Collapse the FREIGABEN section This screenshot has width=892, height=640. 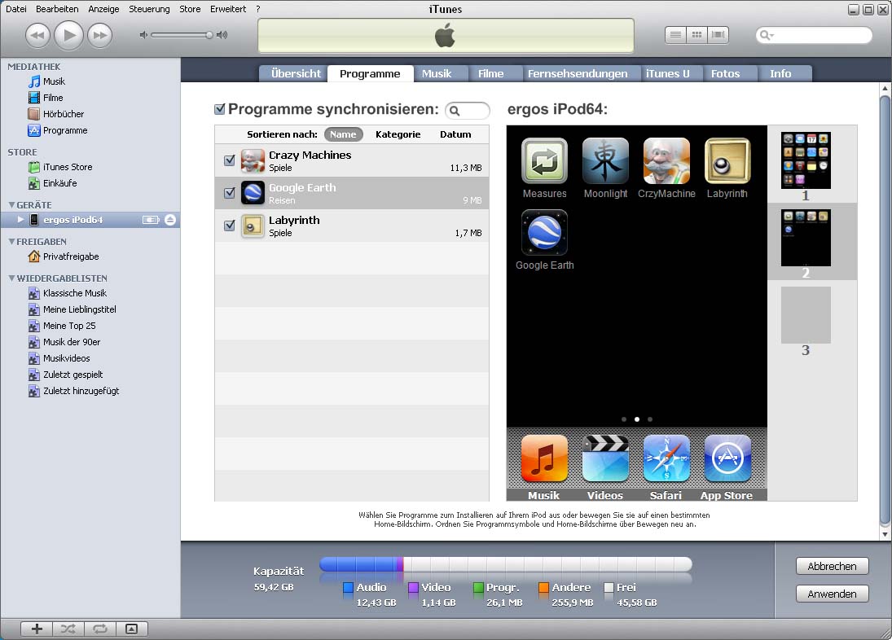pos(11,242)
